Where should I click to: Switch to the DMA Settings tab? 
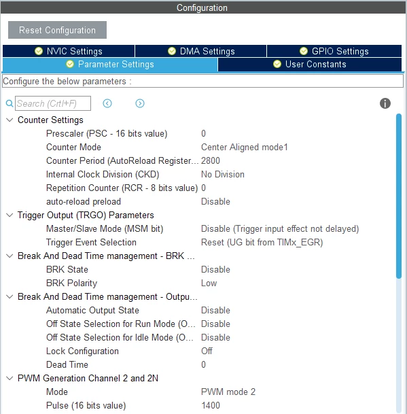tap(201, 51)
